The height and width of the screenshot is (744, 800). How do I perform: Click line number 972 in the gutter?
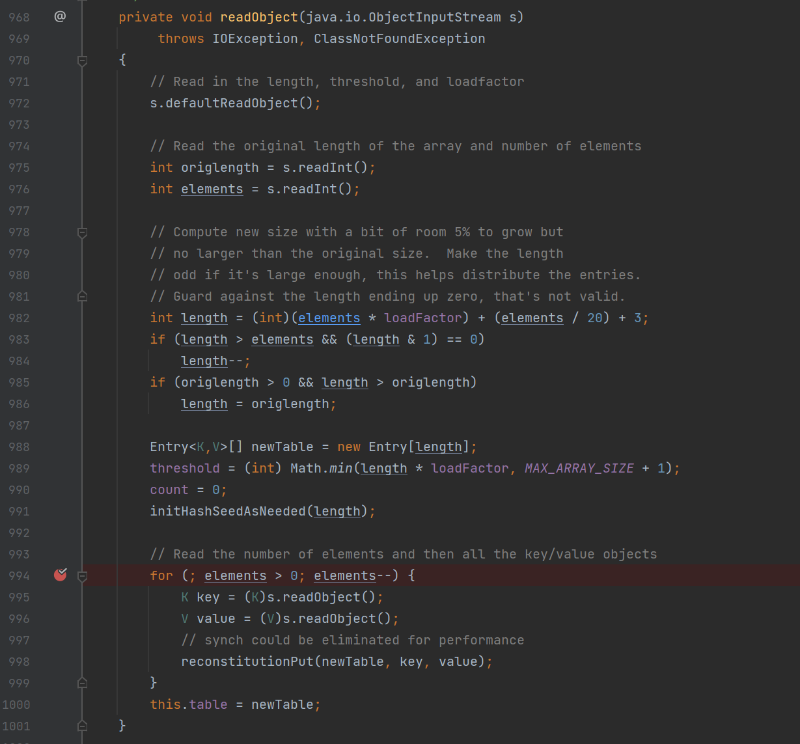click(x=19, y=103)
